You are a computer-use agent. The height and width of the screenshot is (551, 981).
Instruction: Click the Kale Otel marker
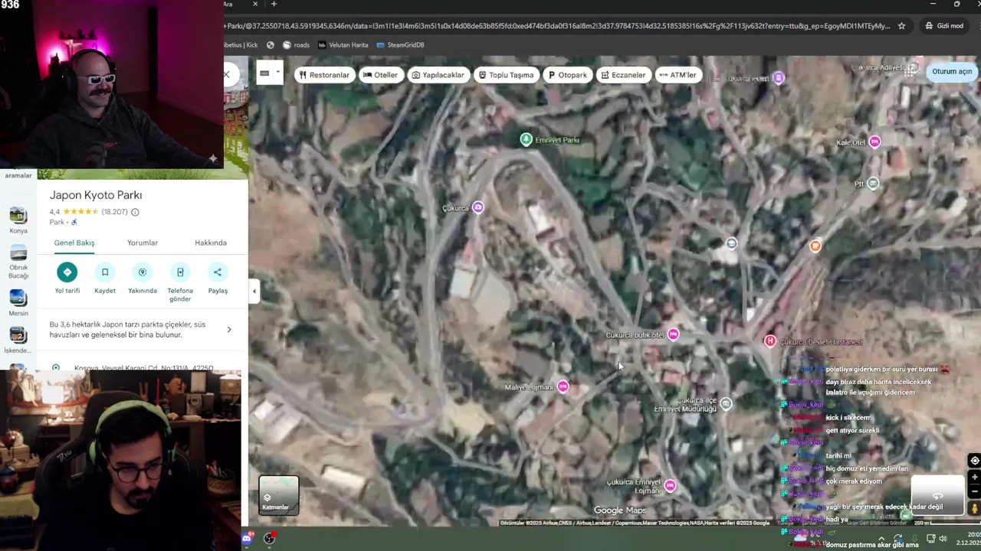click(874, 142)
